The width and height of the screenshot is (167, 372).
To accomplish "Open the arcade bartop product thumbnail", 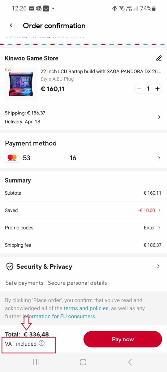I will (x=21, y=84).
